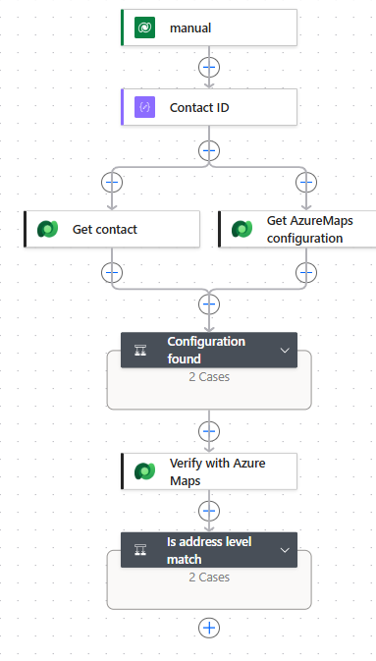Click the switch icon on Configuration found
This screenshot has height=661, width=376.
140,350
